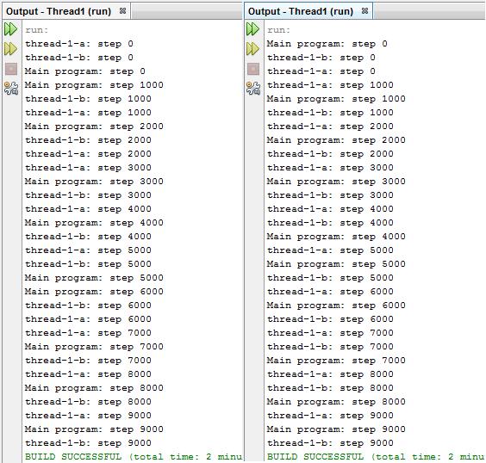The image size is (486, 463).
Task: Click the 'run:' line in right output panel
Action: 278,30
